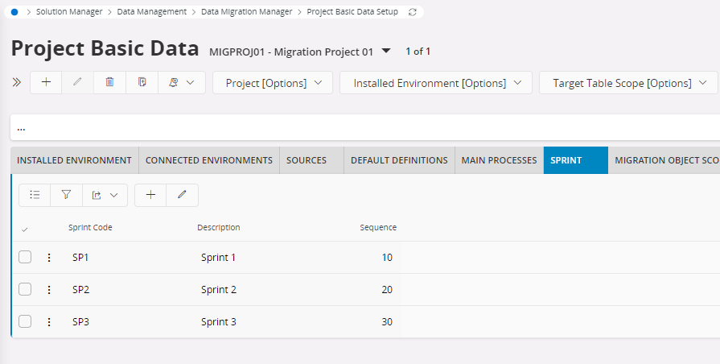Click the new record plus icon in top toolbar
The height and width of the screenshot is (364, 720).
point(46,83)
